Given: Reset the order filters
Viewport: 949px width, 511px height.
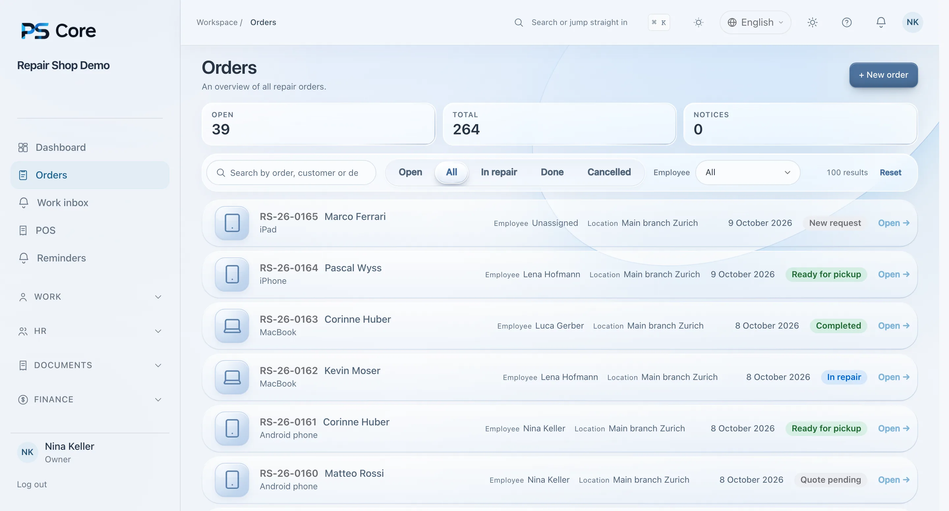Looking at the screenshot, I should (x=890, y=172).
